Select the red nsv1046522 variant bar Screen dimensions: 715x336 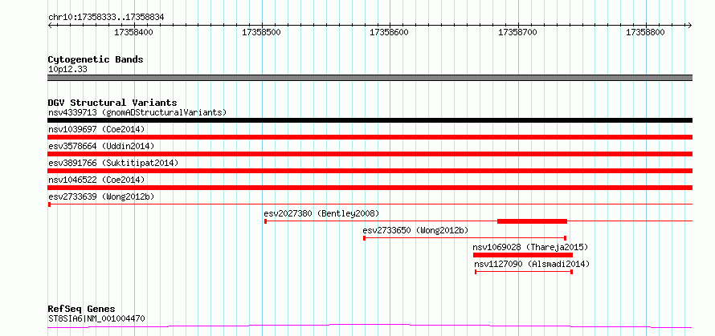pos(370,188)
